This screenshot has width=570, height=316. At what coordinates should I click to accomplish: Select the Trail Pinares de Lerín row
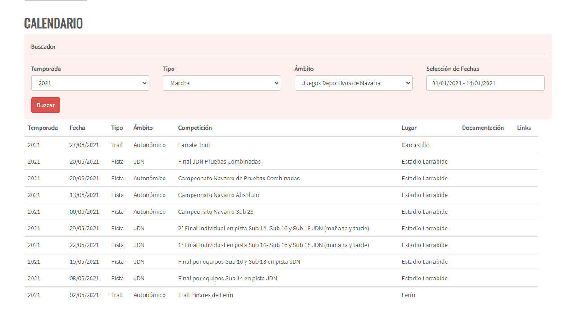tap(205, 295)
